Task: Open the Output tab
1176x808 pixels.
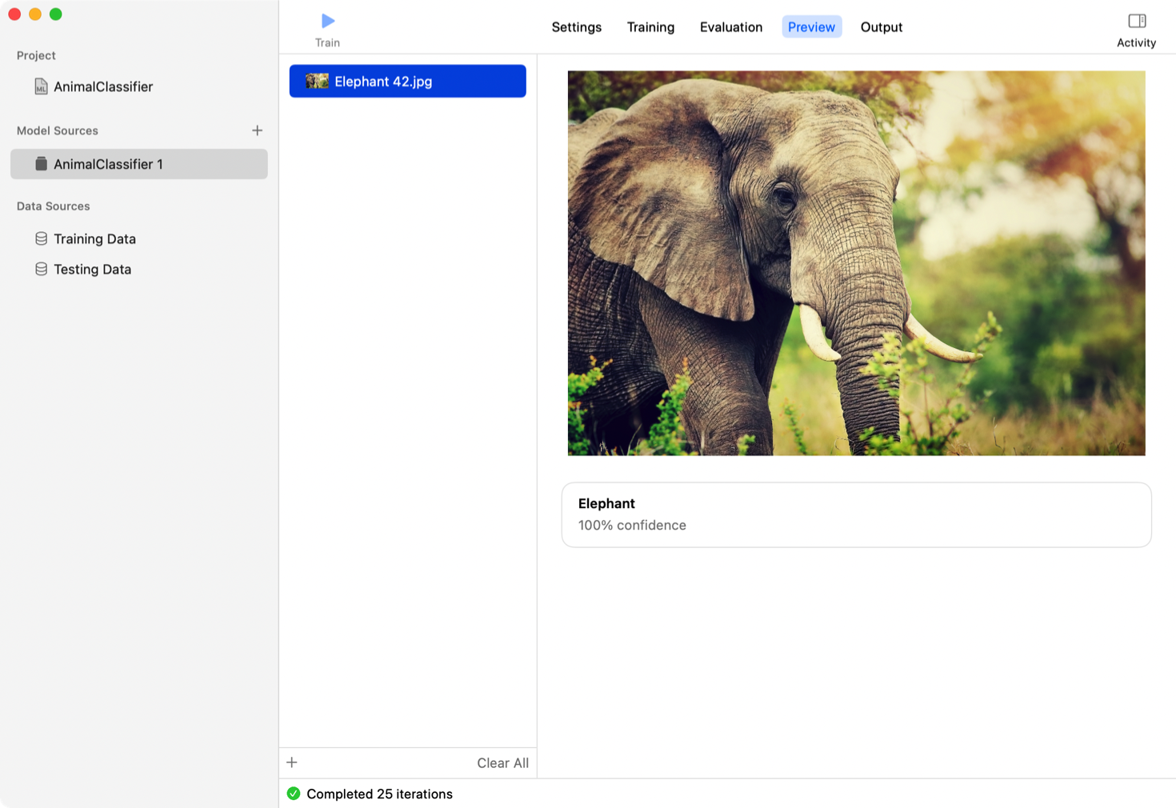Action: tap(881, 27)
